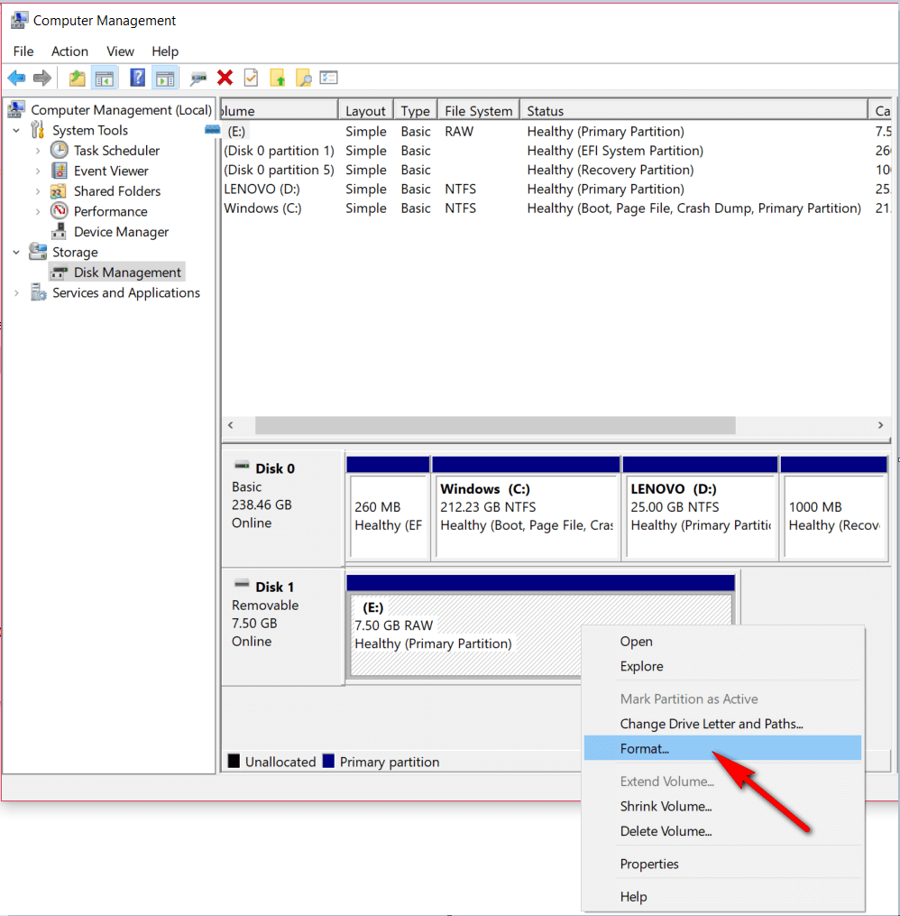Choose Explore from context menu
The height and width of the screenshot is (916, 900).
click(x=722, y=666)
